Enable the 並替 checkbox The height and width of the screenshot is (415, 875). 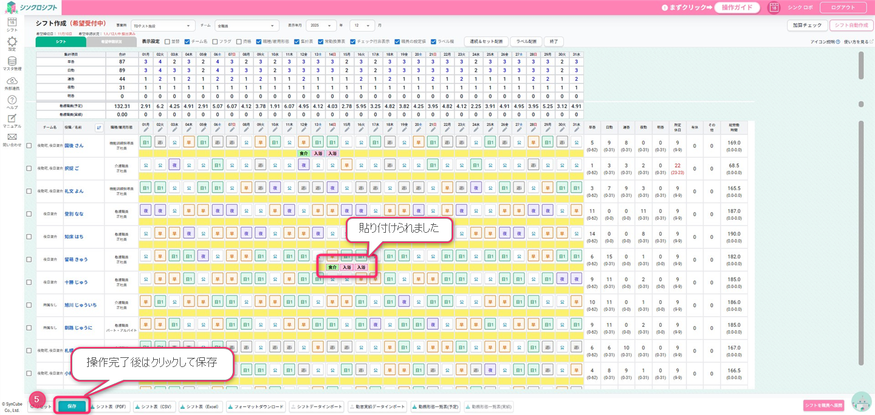click(x=168, y=41)
